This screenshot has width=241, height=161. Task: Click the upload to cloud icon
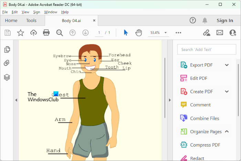point(33,33)
